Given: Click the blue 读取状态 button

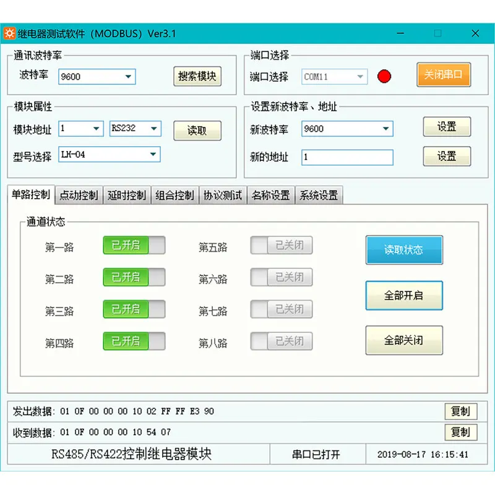Looking at the screenshot, I should pos(404,250).
